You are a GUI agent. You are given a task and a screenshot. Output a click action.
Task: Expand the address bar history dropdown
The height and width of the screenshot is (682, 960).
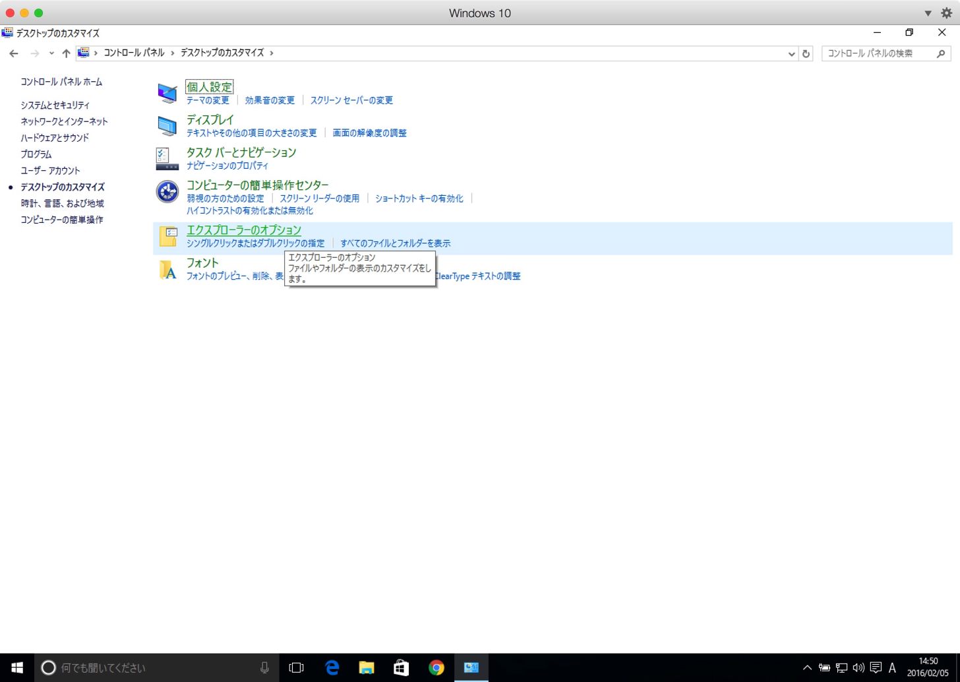791,53
